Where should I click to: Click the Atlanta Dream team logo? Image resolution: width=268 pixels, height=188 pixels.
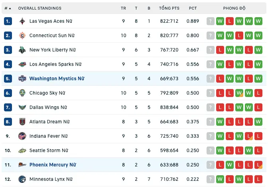tap(22, 122)
